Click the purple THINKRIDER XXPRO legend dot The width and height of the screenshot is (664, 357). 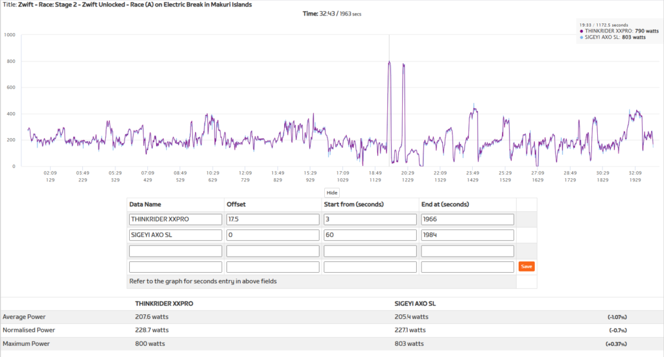tap(582, 31)
